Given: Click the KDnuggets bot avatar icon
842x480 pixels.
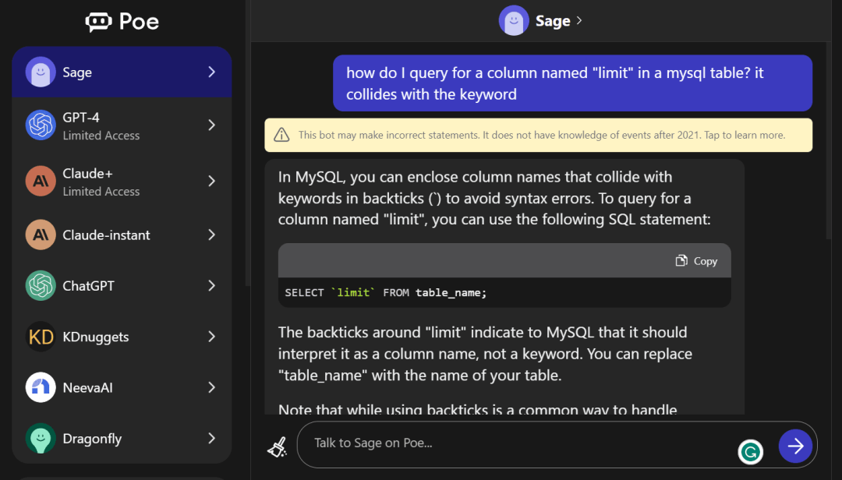Looking at the screenshot, I should click(x=41, y=337).
